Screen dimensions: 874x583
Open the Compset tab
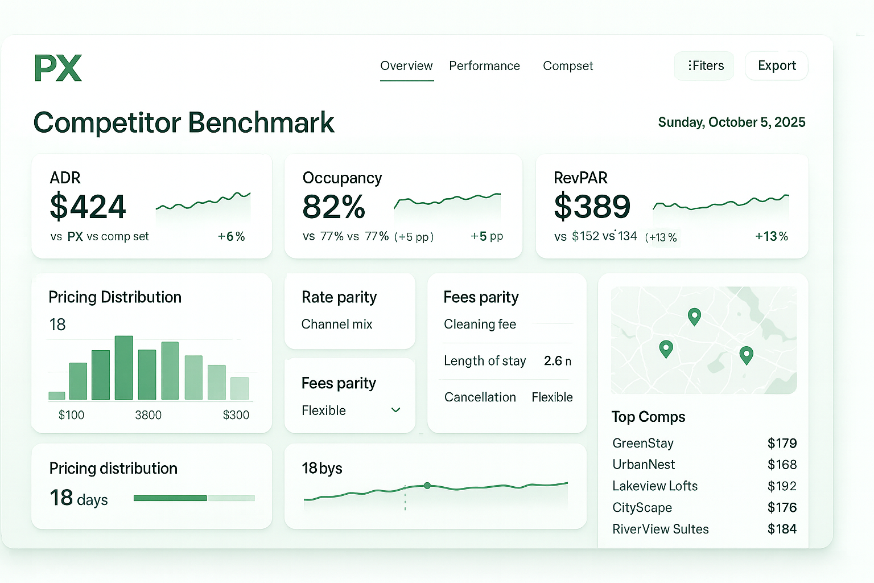tap(567, 66)
